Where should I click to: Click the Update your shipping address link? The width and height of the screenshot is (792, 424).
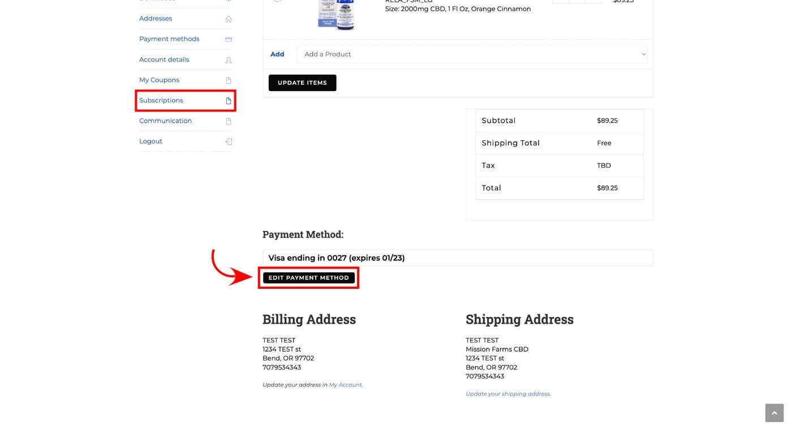[507, 394]
